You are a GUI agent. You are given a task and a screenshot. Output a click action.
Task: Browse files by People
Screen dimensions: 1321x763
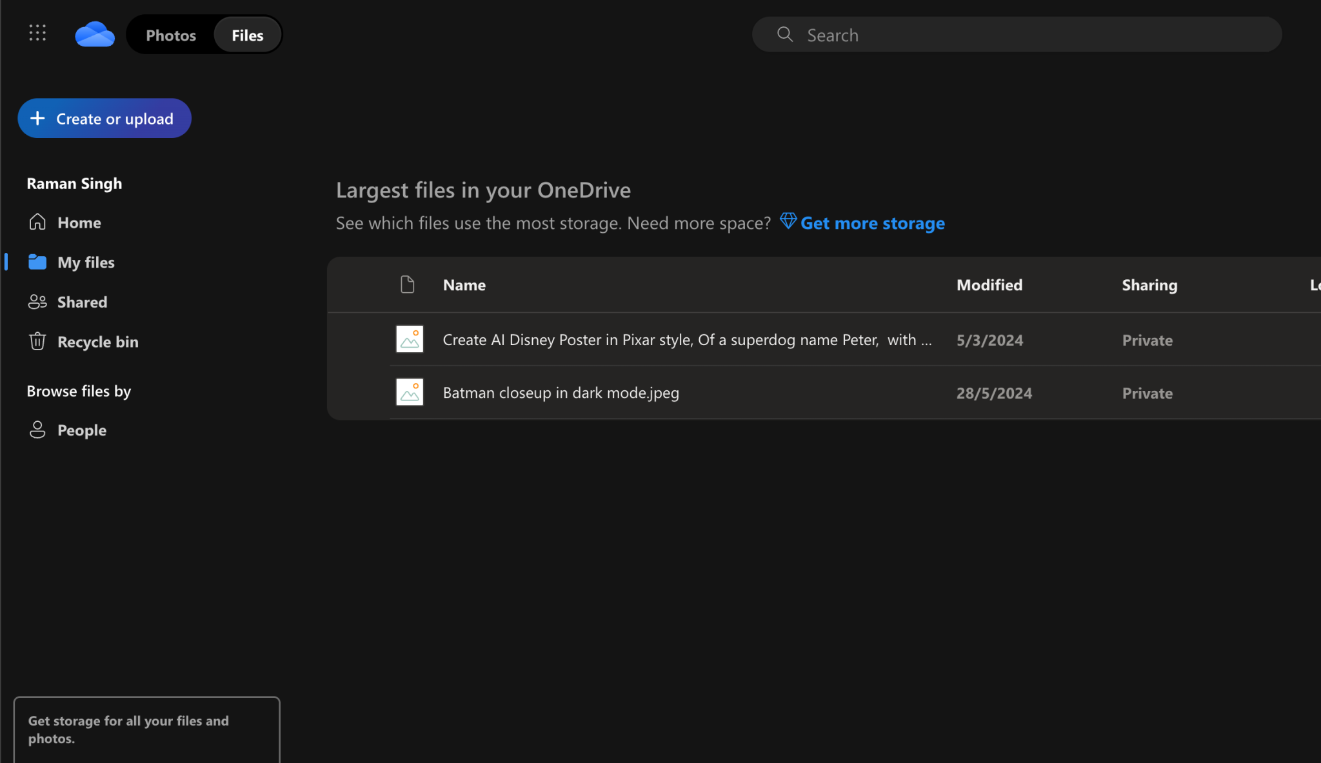click(81, 430)
